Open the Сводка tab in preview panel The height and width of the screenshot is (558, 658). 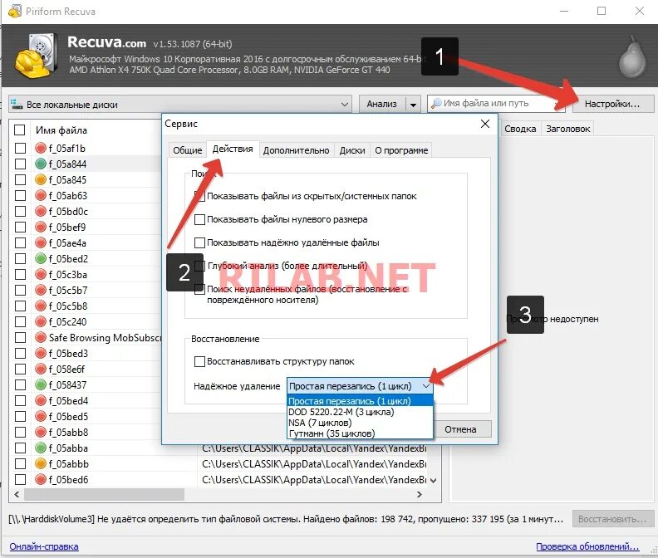tap(520, 129)
